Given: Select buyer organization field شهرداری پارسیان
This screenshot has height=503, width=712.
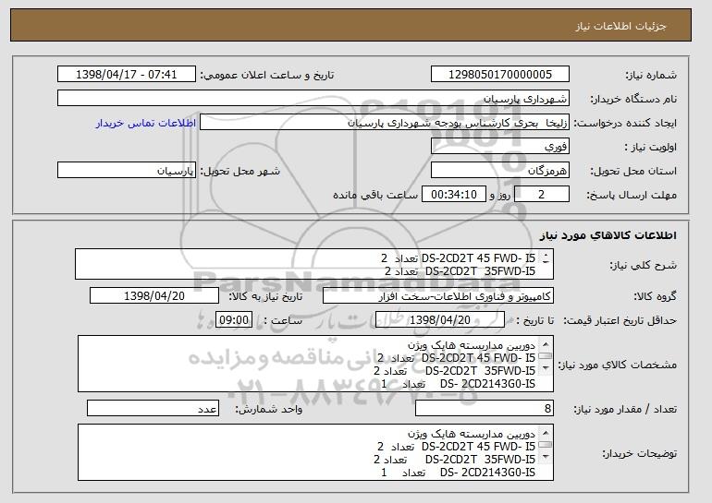Looking at the screenshot, I should point(313,99).
